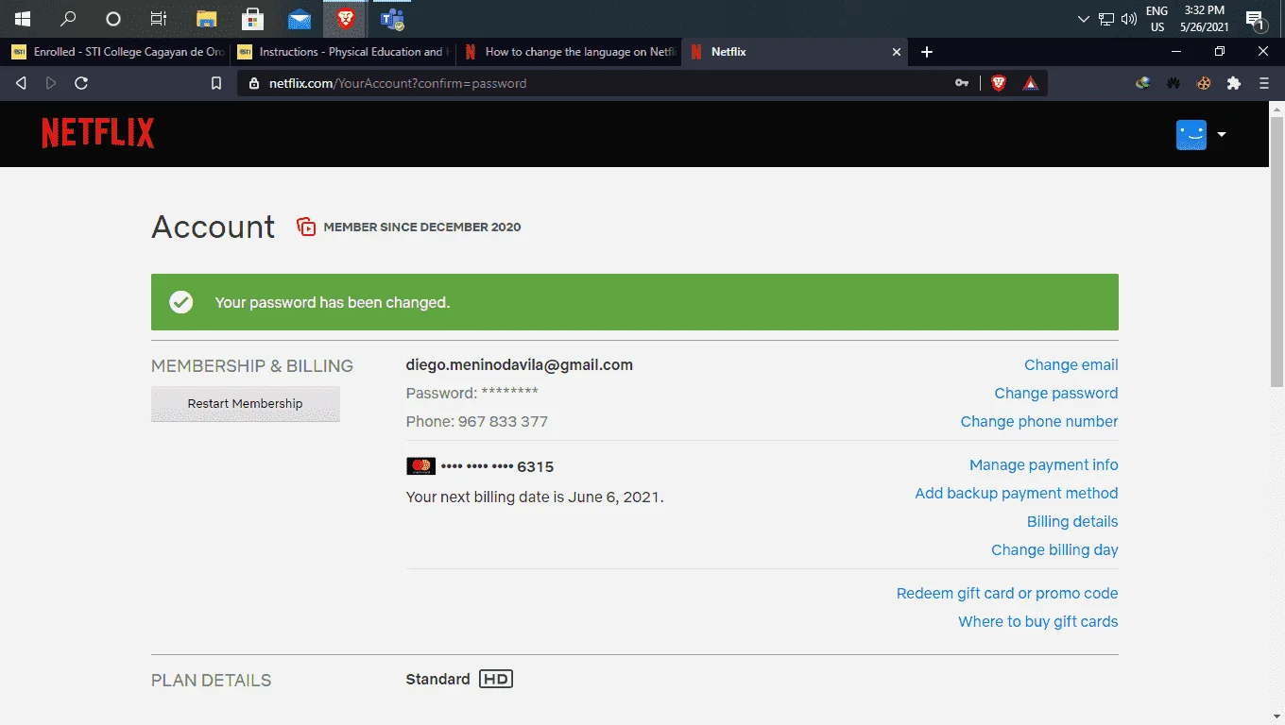Close the Netflix browser tab
The width and height of the screenshot is (1285, 725).
[897, 52]
